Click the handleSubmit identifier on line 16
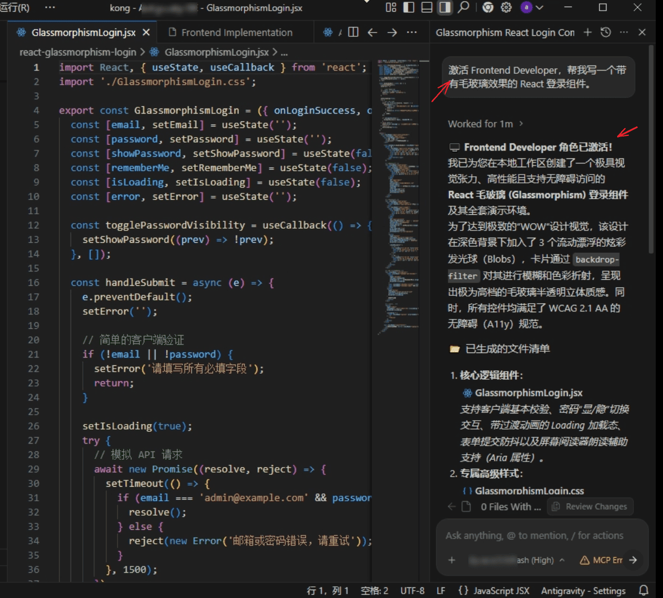Screen dimensions: 663x598 tap(140, 282)
